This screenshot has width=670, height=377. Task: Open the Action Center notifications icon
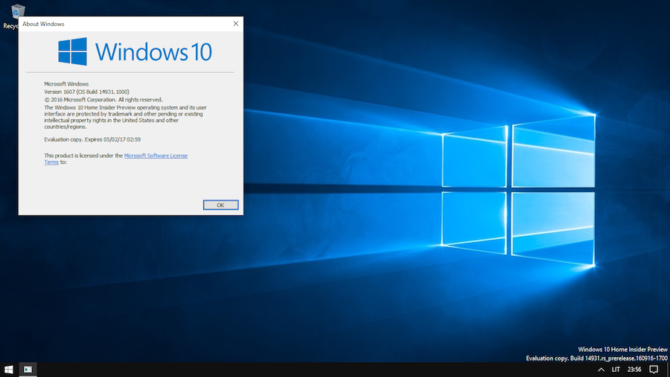pos(653,370)
